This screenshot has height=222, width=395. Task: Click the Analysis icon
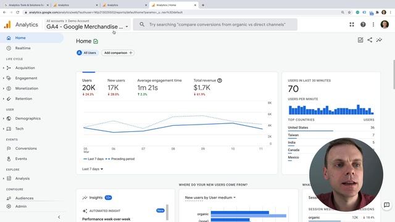tap(9, 178)
